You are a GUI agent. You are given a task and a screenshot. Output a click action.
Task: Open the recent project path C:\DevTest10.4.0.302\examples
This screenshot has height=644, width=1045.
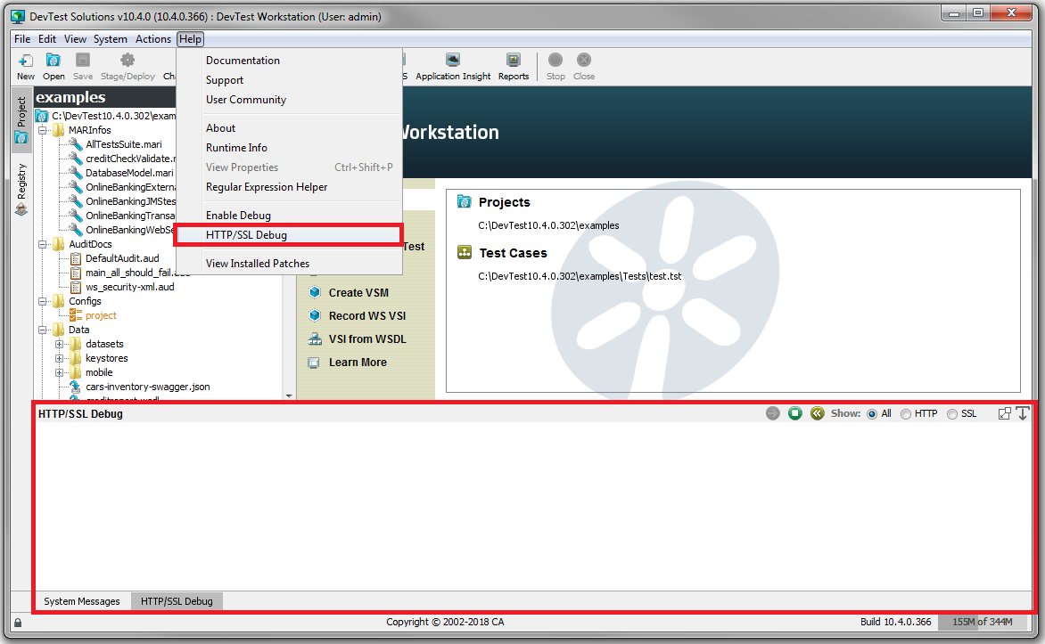coord(548,225)
